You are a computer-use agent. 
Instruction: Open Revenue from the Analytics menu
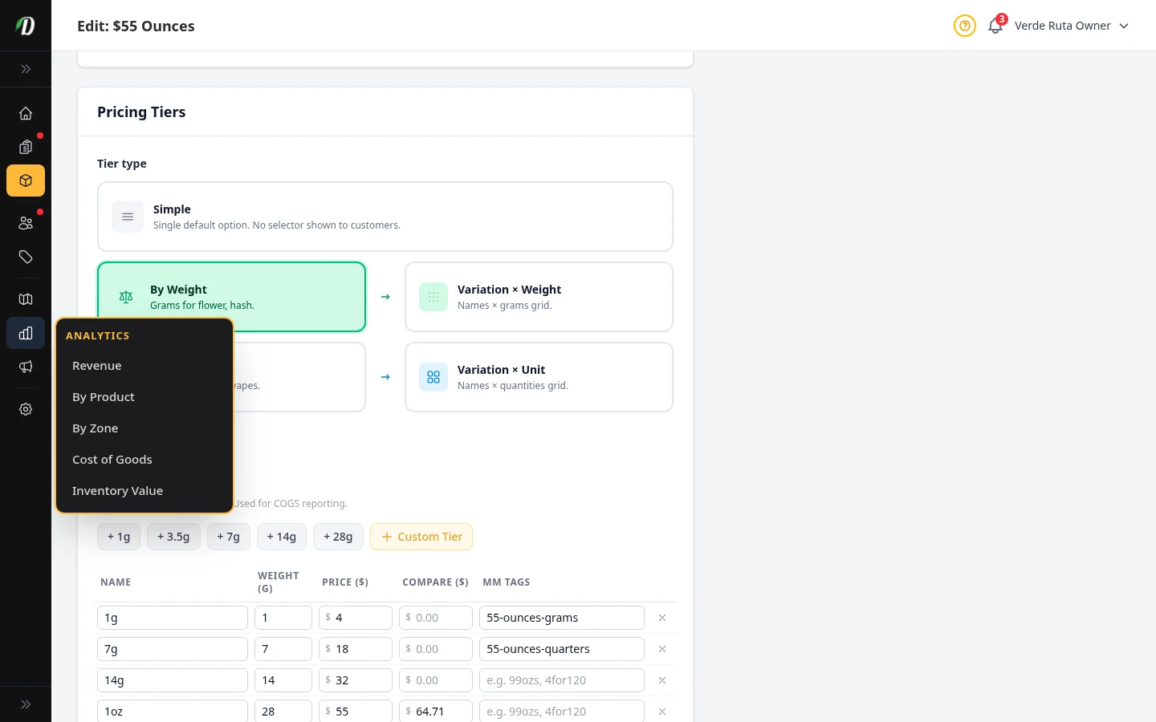(96, 365)
